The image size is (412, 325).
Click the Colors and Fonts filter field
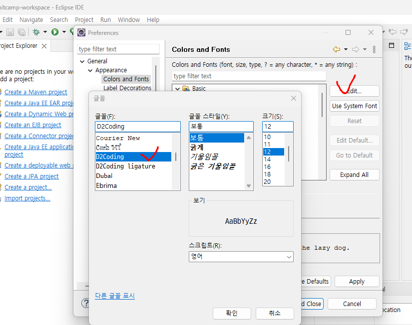249,76
